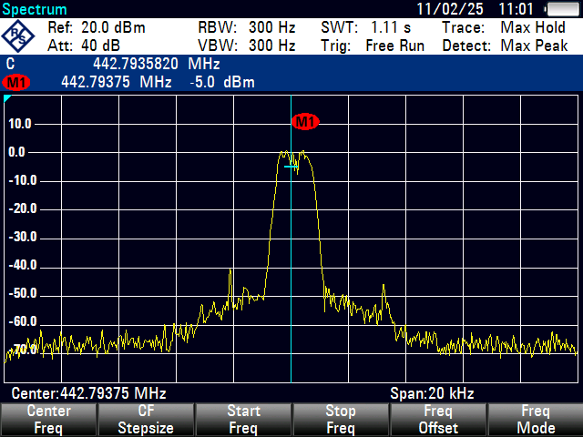Click the M1 badge in the marker readout bar
This screenshot has height=437, width=583.
pyautogui.click(x=16, y=82)
